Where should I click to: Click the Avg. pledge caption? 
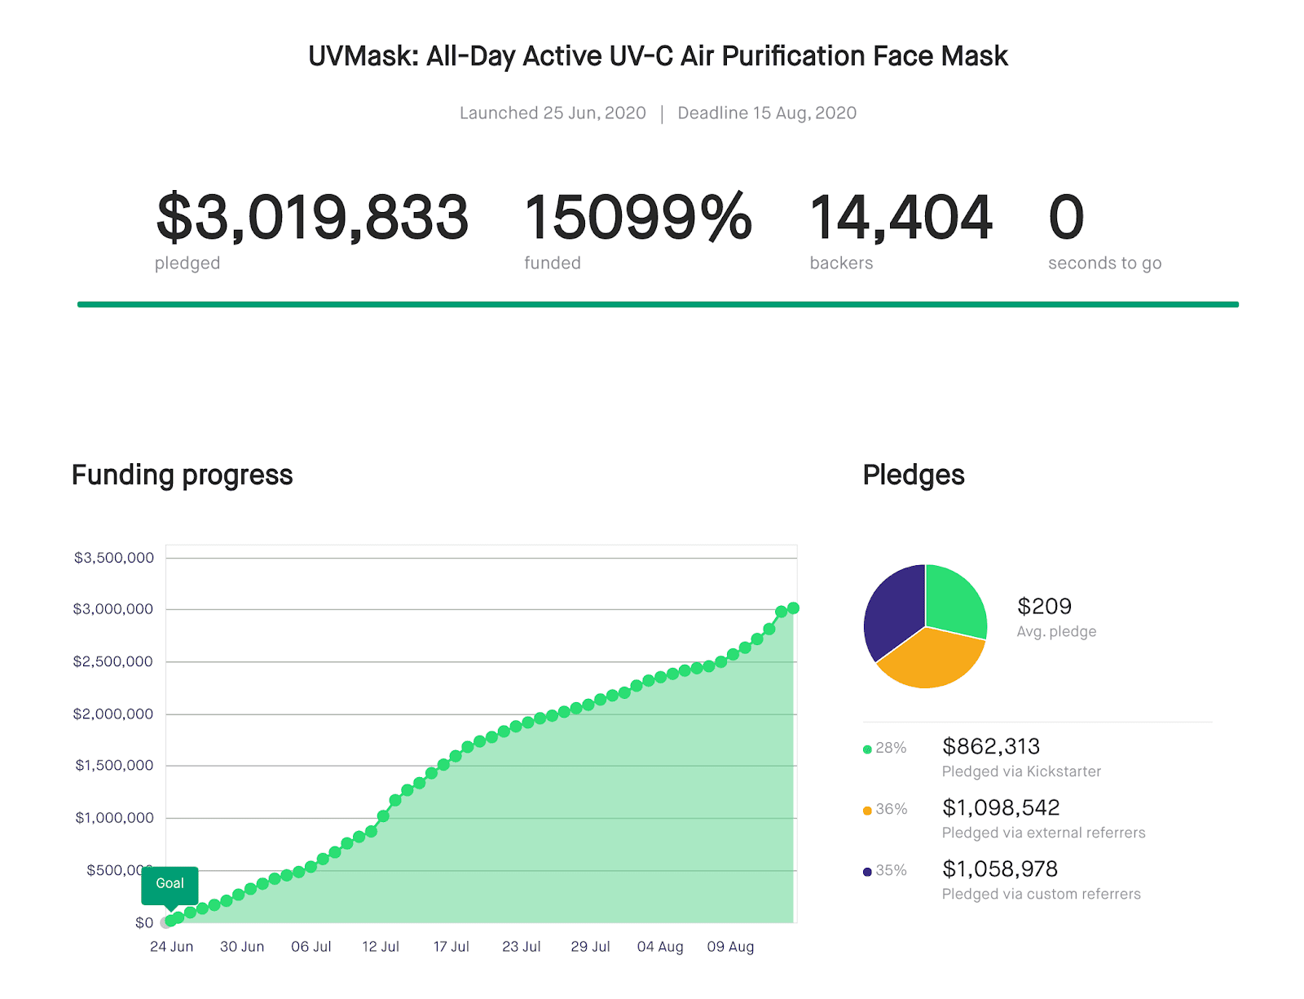coord(1056,631)
